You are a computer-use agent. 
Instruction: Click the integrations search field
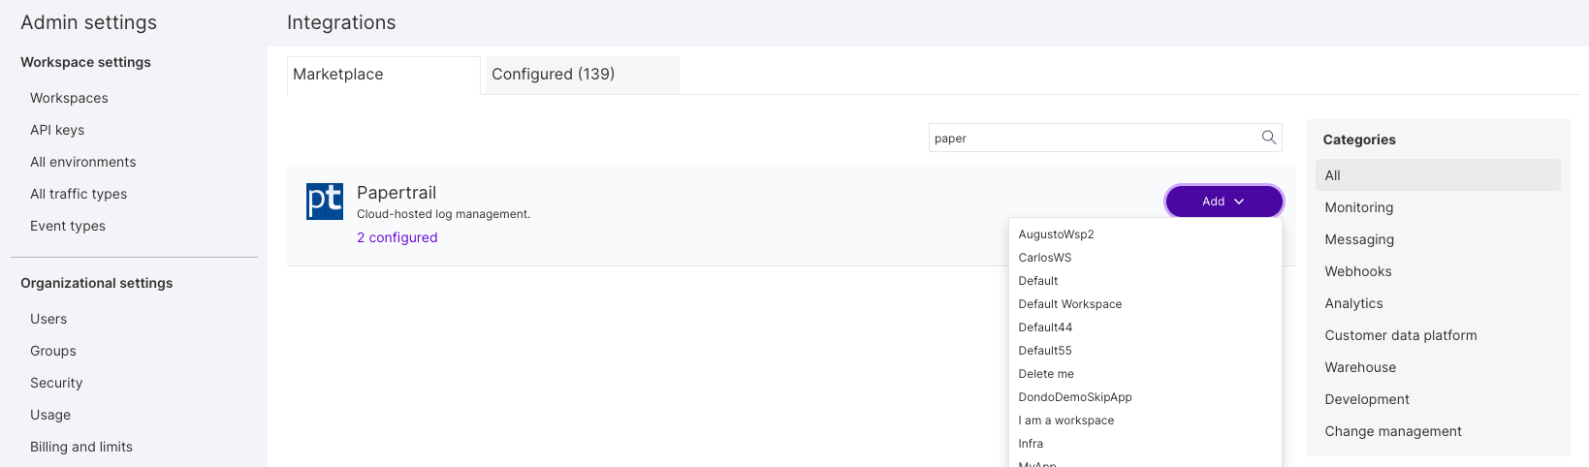(x=1091, y=138)
